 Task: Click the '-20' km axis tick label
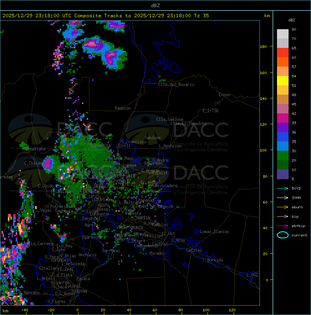51,310
